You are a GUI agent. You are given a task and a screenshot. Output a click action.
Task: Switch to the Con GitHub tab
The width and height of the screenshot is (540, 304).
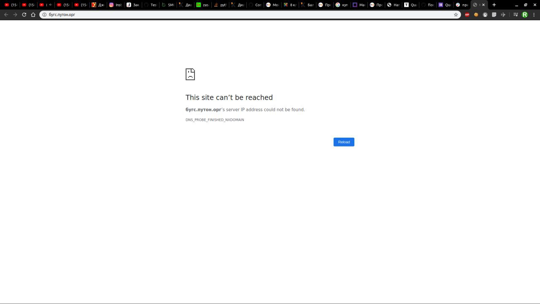255,5
